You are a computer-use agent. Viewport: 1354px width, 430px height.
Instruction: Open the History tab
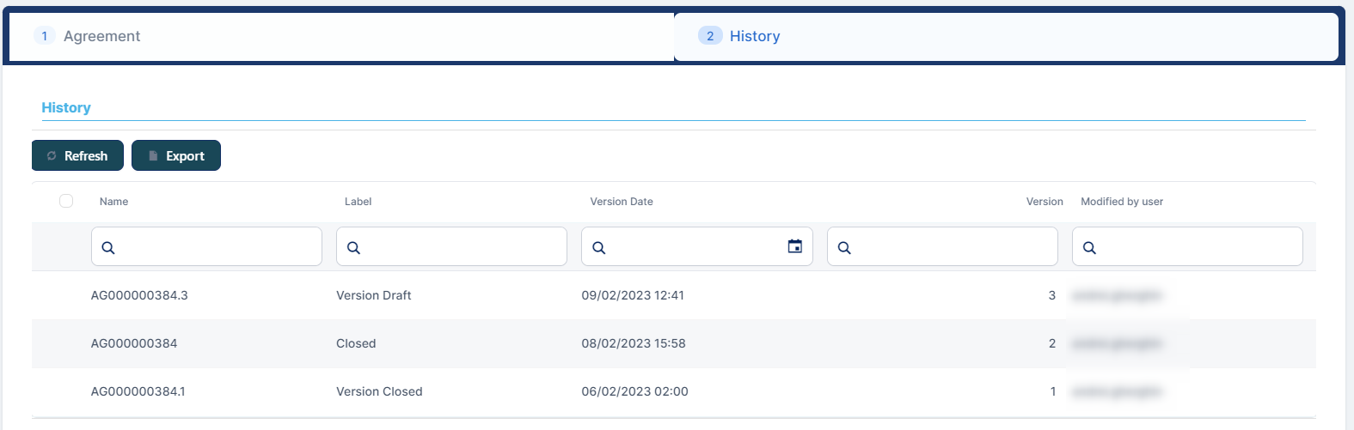(x=754, y=36)
